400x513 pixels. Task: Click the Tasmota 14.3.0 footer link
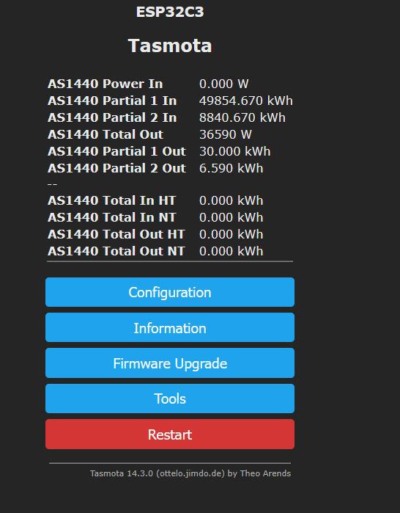tap(190, 473)
